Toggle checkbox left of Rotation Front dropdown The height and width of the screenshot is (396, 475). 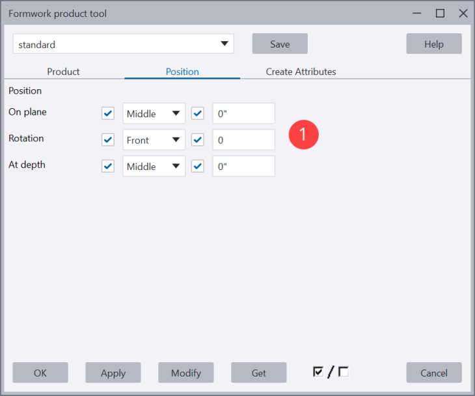click(108, 140)
